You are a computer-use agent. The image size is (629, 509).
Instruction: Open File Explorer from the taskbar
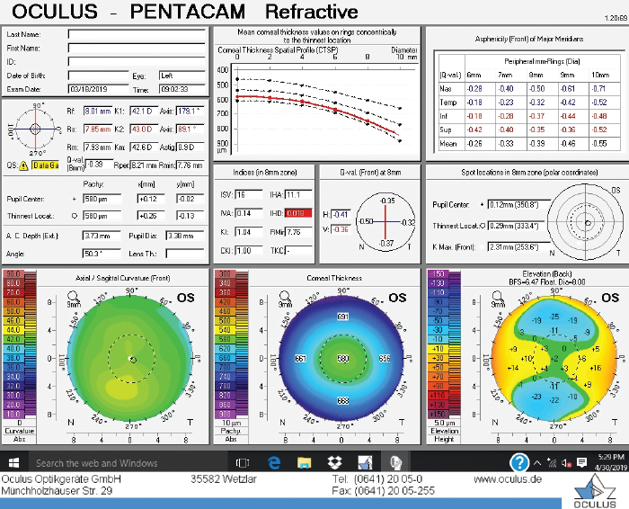[x=304, y=463]
